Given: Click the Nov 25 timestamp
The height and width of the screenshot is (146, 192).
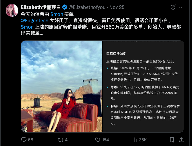Looking at the screenshot, I should [117, 7].
